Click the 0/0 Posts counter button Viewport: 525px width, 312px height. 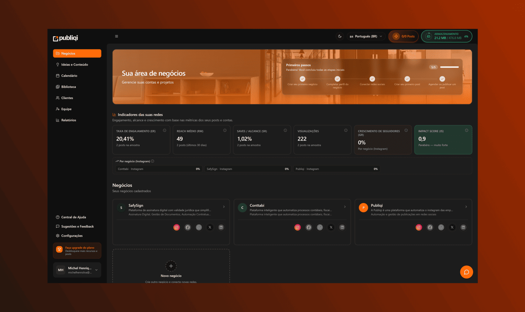404,36
